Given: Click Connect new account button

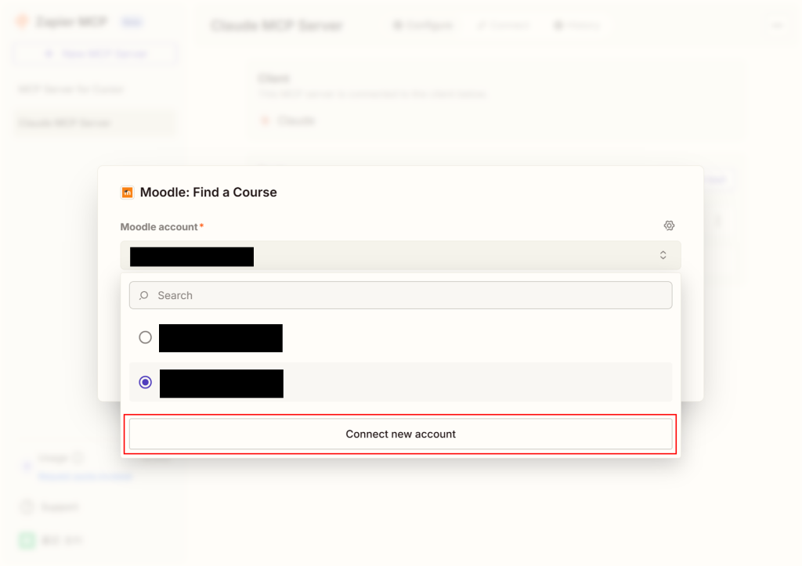Looking at the screenshot, I should [400, 434].
